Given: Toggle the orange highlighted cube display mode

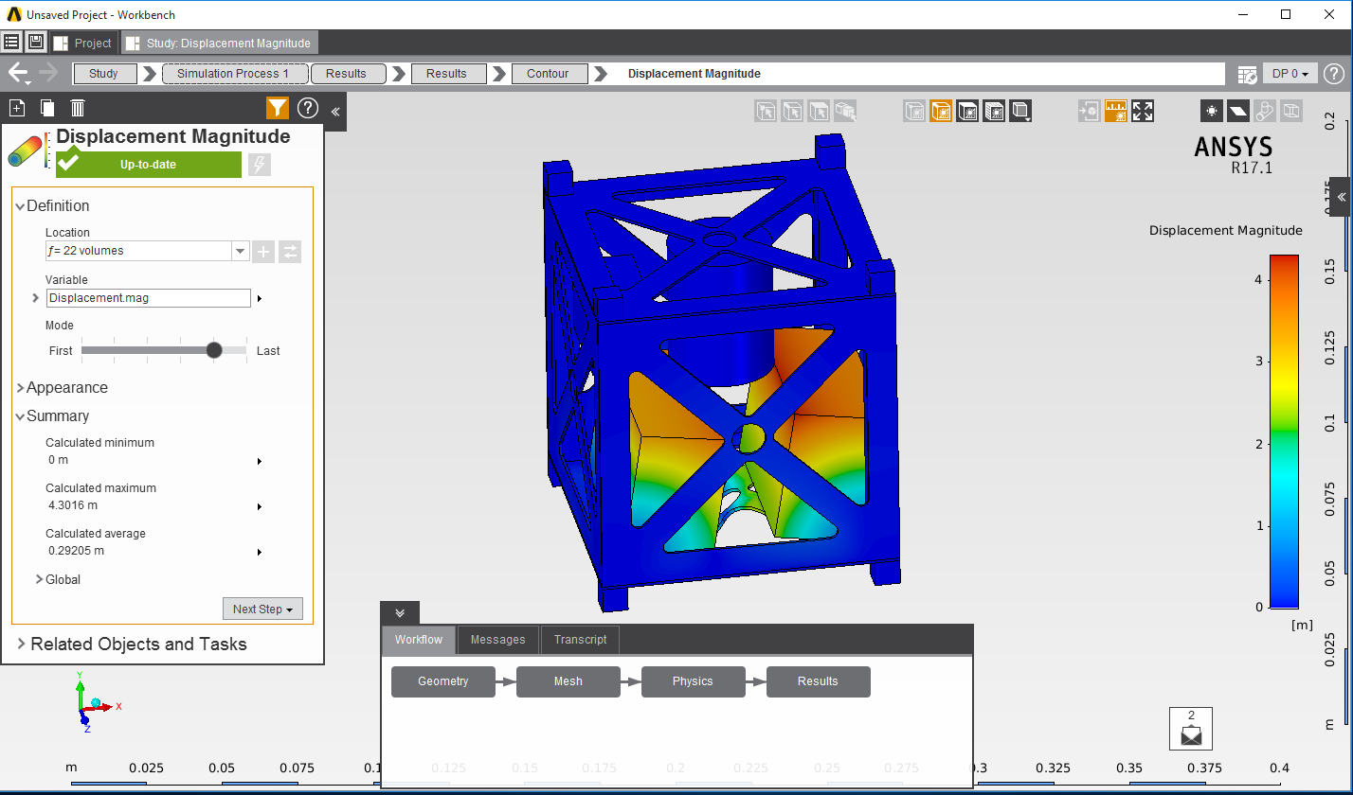Looking at the screenshot, I should pos(941,111).
